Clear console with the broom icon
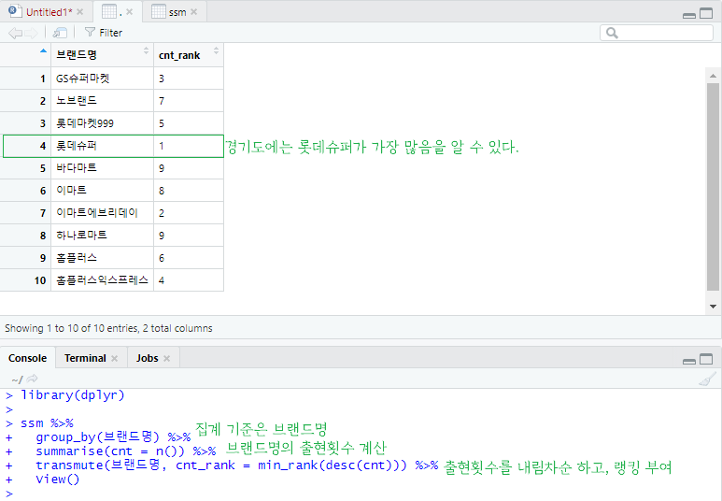 click(707, 379)
